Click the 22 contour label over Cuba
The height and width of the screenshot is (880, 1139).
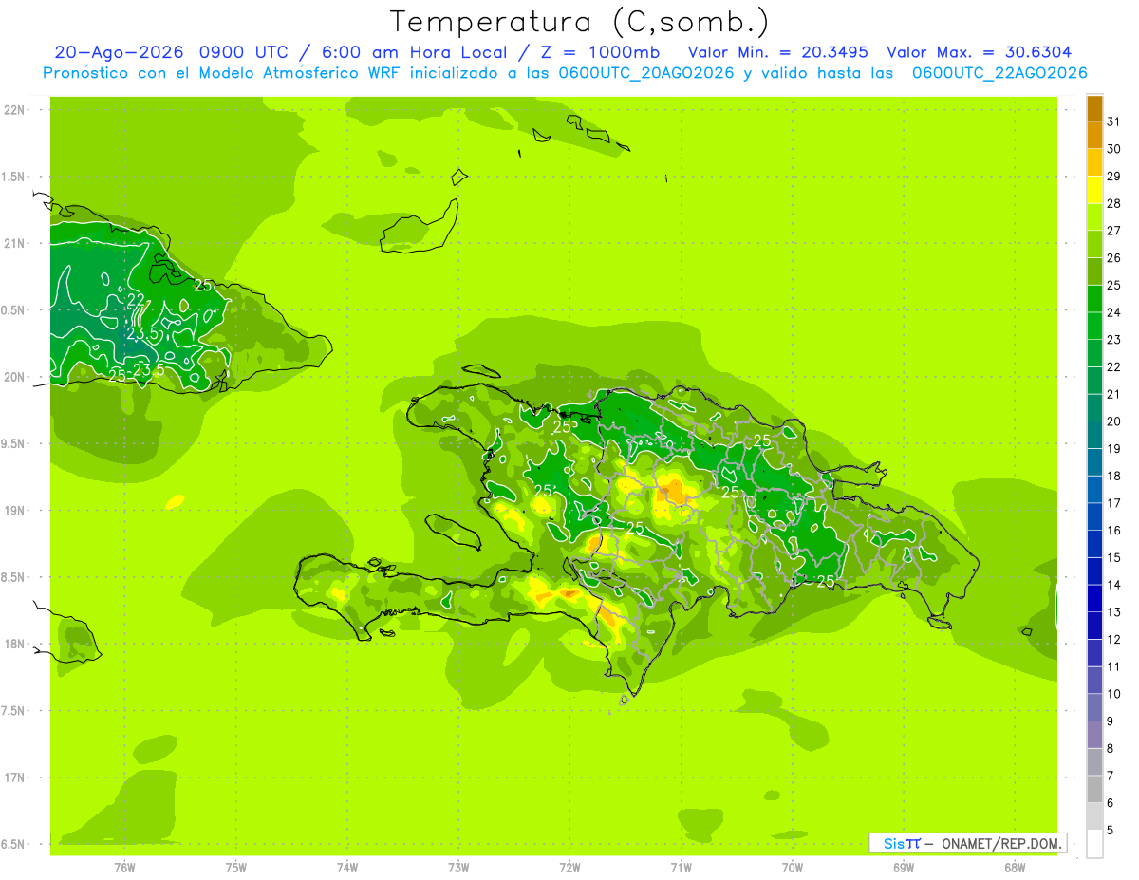(137, 300)
